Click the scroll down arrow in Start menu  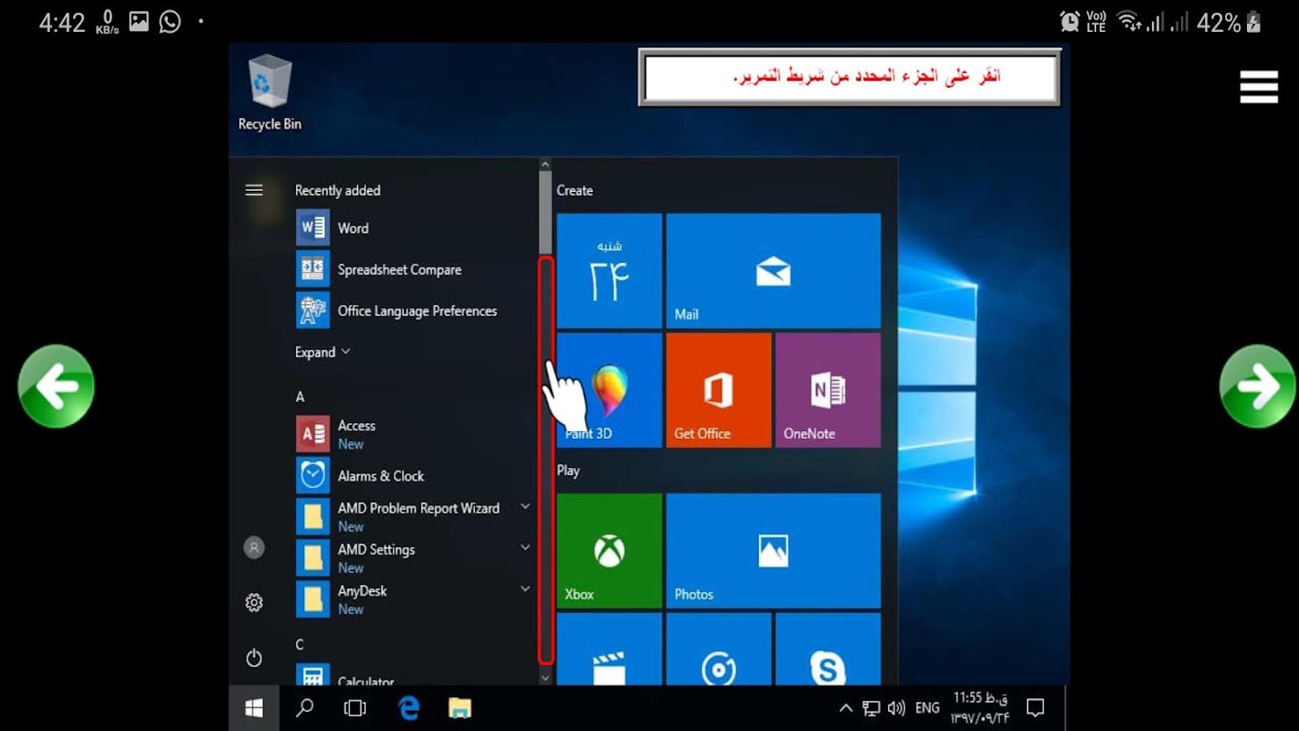click(x=545, y=678)
